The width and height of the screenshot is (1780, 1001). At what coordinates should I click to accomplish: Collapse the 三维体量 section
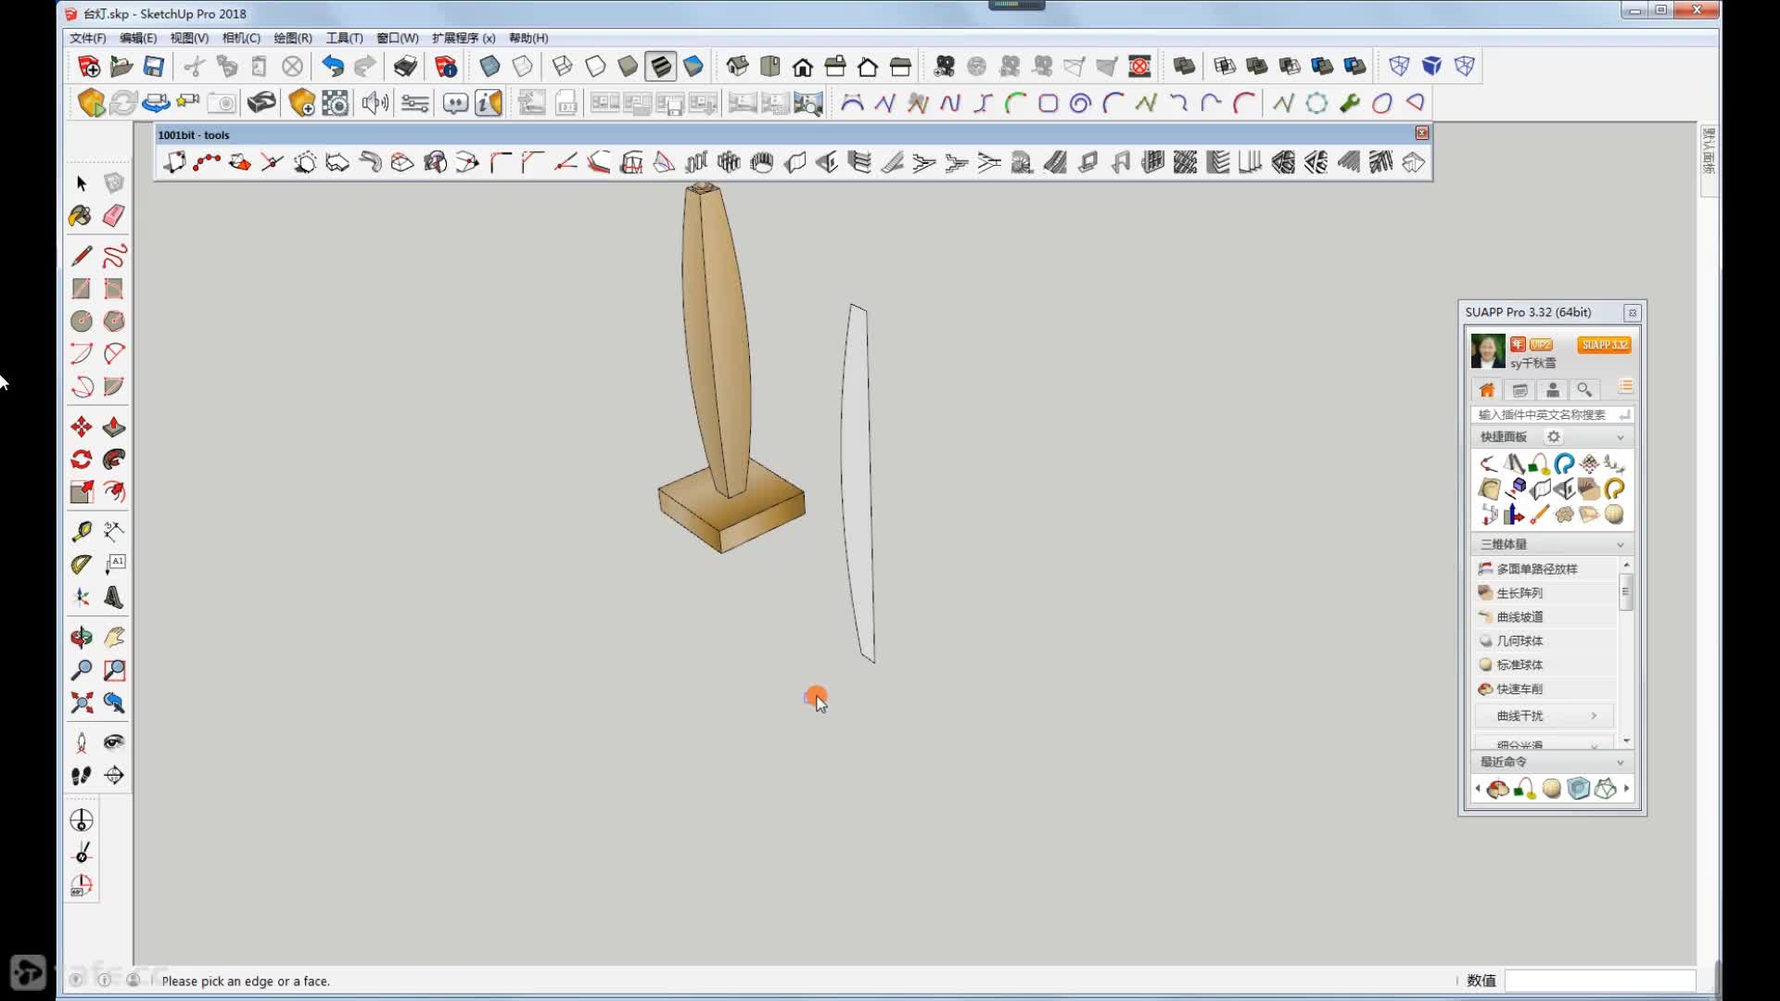click(1621, 545)
